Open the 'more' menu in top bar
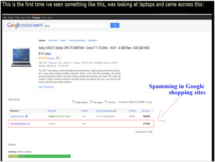The image size is (215, 162). coord(50,18)
